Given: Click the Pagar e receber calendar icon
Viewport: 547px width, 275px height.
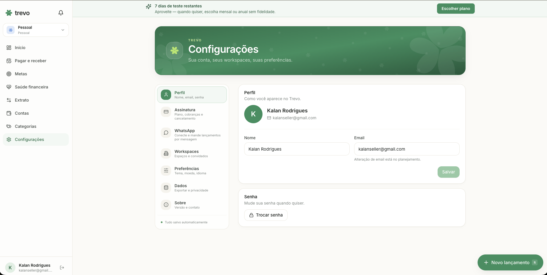Looking at the screenshot, I should click(9, 61).
